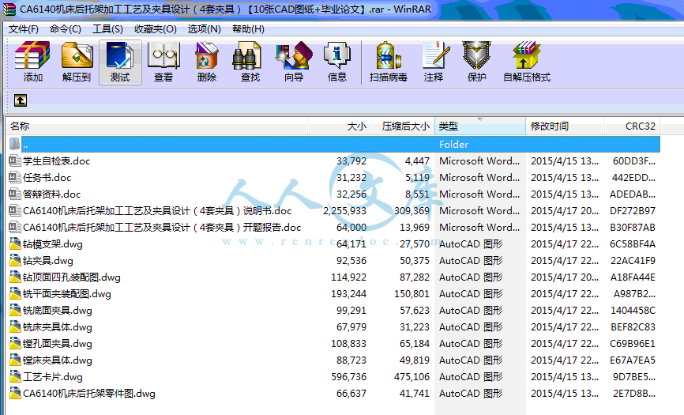Click the packed size value 150,801
This screenshot has width=684, height=415.
click(x=412, y=294)
